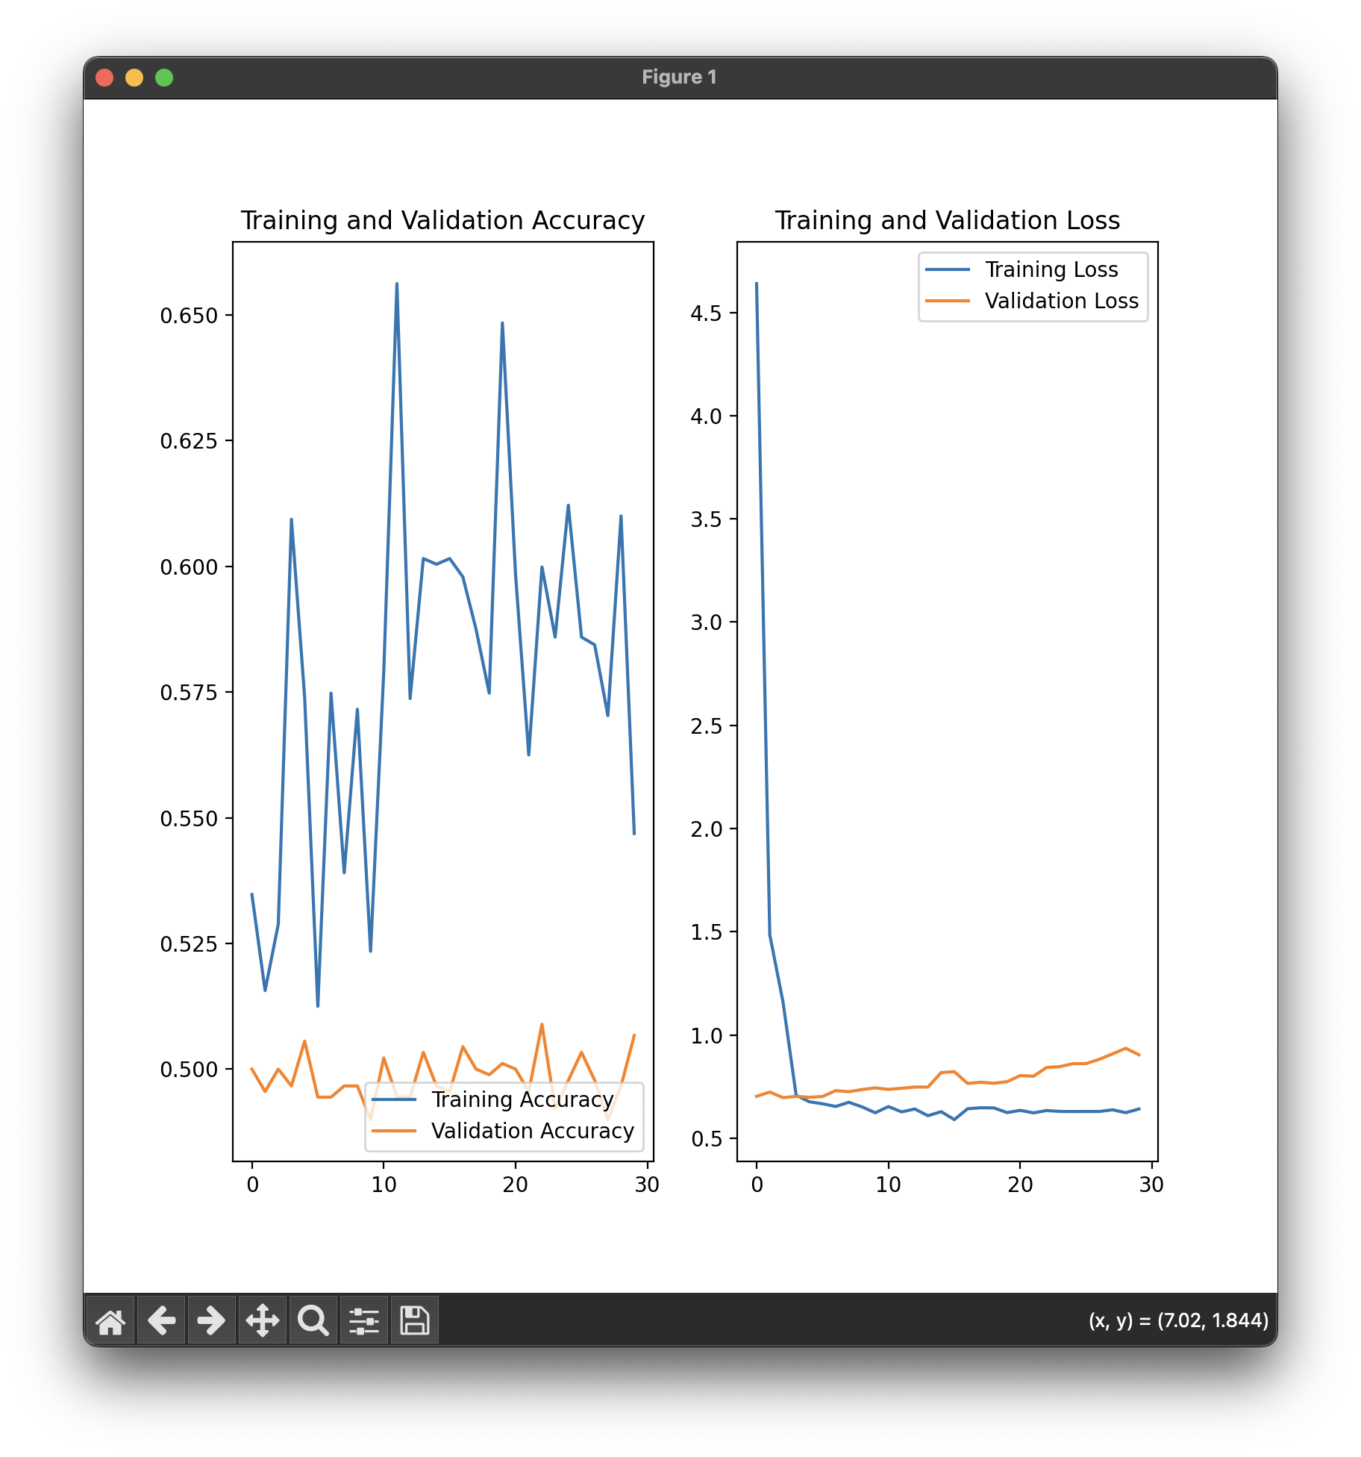Click the yellow minimize window button

click(134, 78)
